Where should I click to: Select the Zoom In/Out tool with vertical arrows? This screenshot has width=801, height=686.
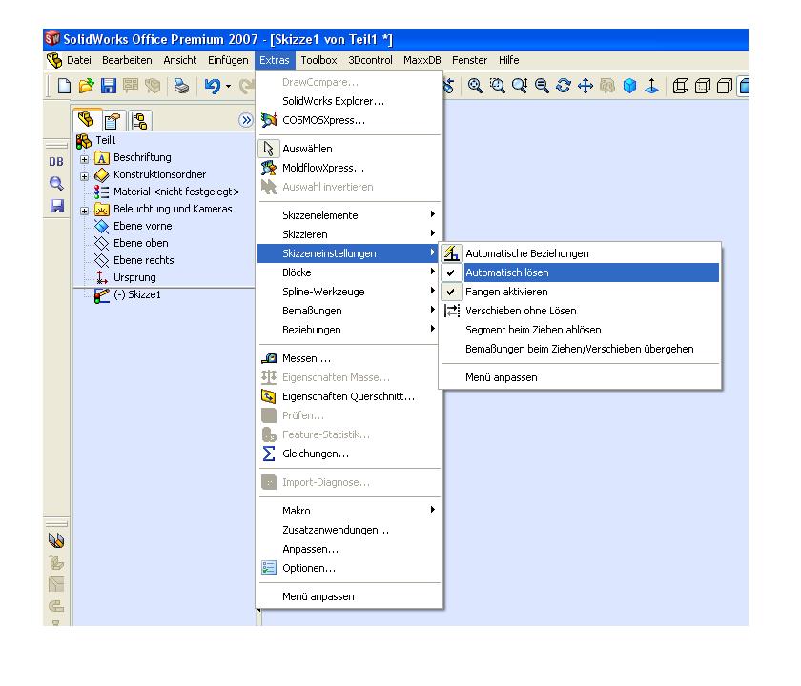tap(520, 86)
